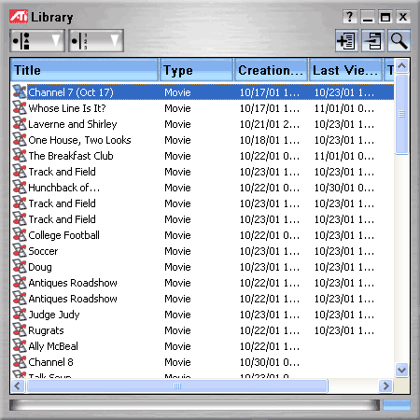Click creation date 10/21/01 of Laverne and Shirley
The width and height of the screenshot is (420, 420).
click(270, 124)
